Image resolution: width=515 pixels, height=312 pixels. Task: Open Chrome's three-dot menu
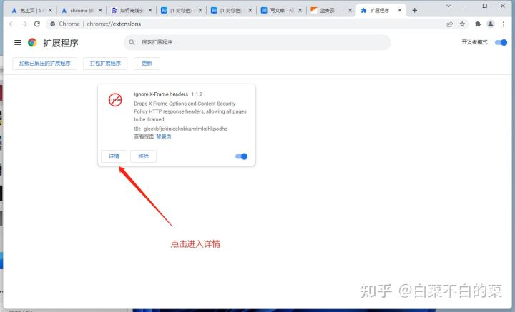pos(503,24)
